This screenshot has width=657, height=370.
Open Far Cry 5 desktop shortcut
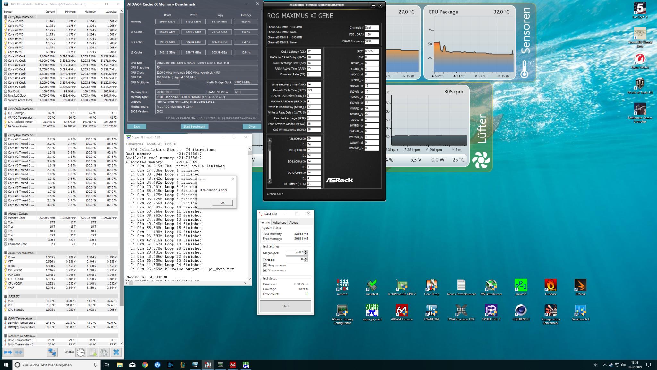coord(640,10)
